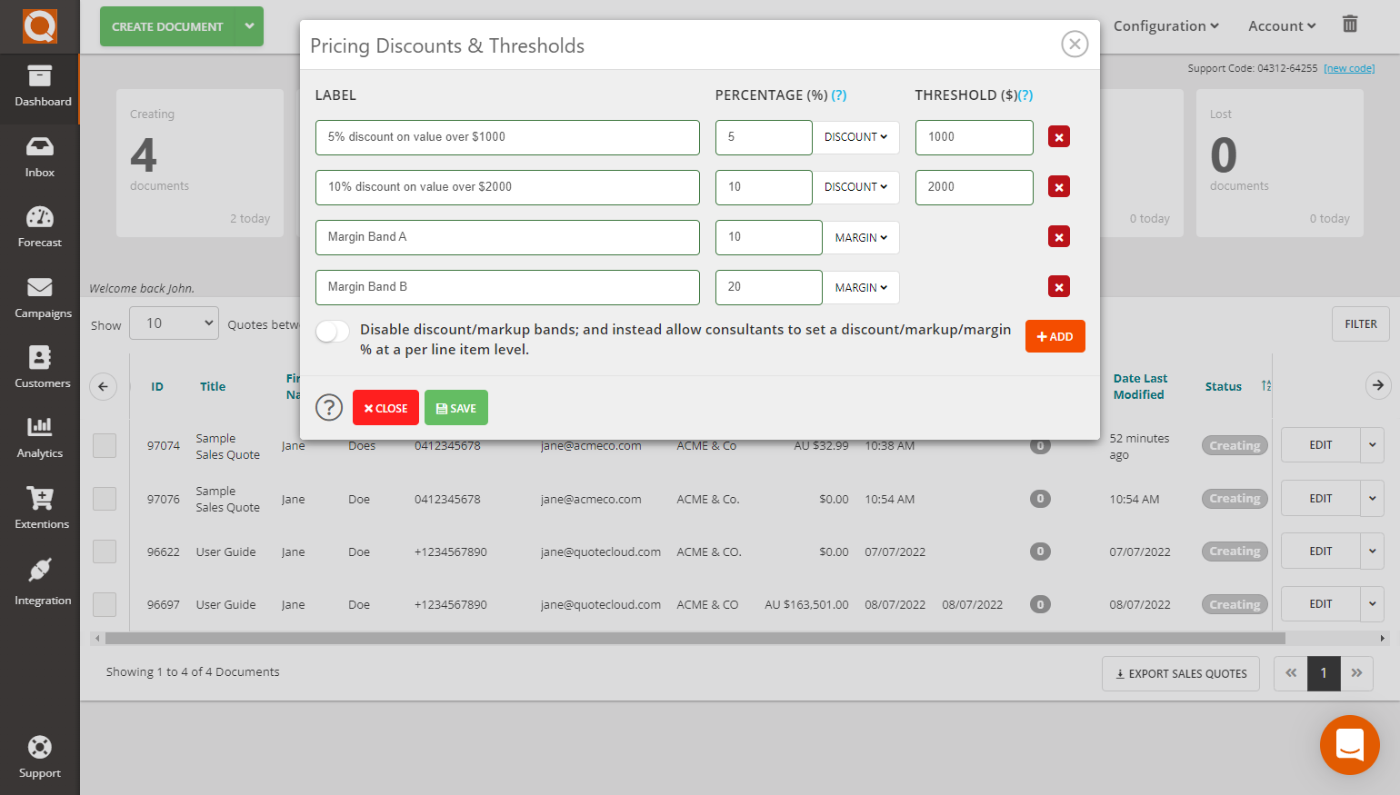1400x795 pixels.
Task: Open the Inbox from the sidebar
Action: pyautogui.click(x=39, y=156)
